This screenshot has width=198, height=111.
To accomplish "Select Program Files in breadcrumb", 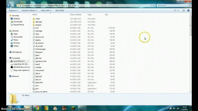I will pyautogui.click(x=53, y=6).
